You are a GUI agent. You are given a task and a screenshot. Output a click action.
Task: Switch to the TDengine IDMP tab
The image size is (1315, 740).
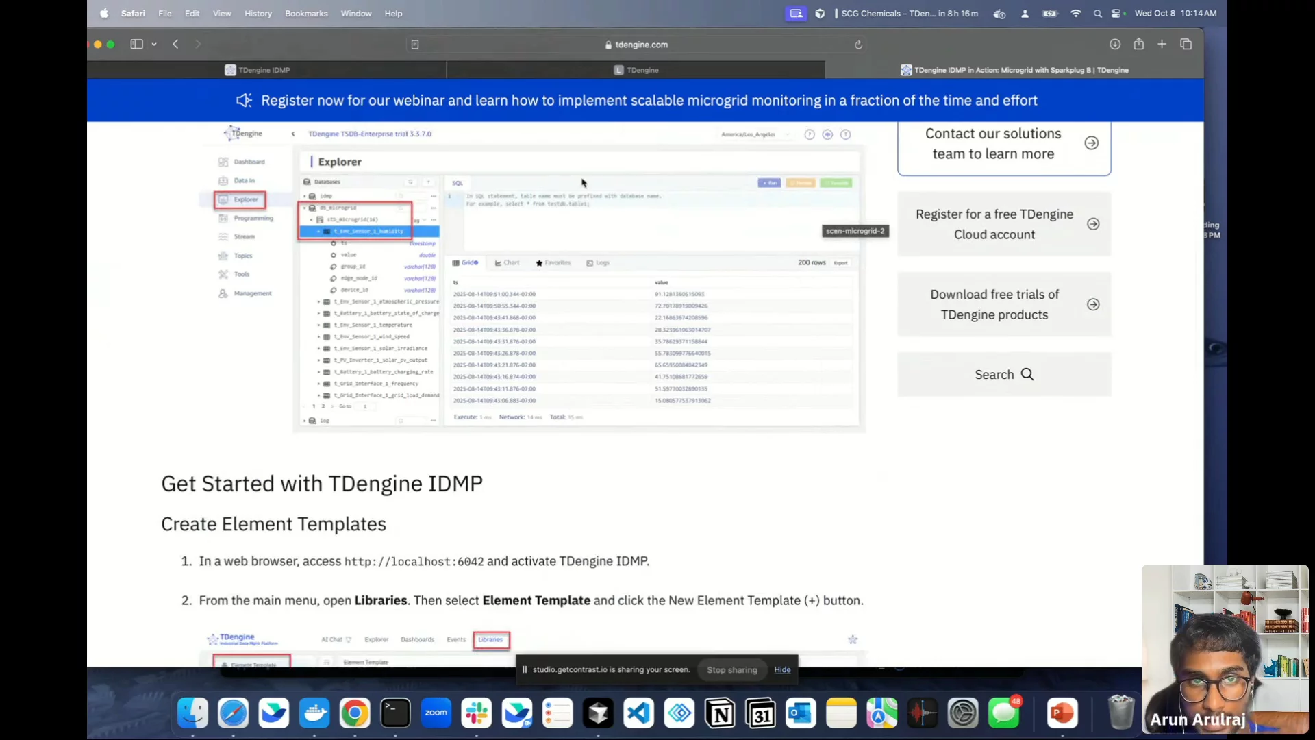(265, 70)
